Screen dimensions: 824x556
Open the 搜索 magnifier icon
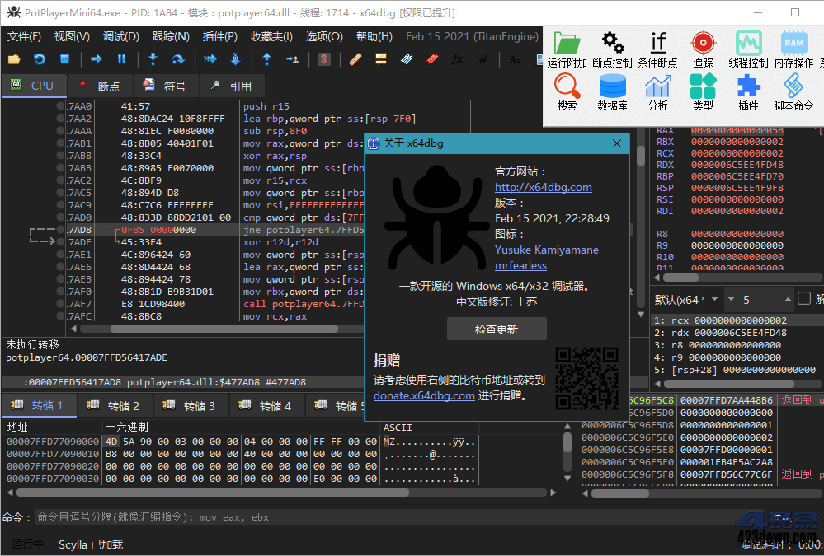(567, 86)
